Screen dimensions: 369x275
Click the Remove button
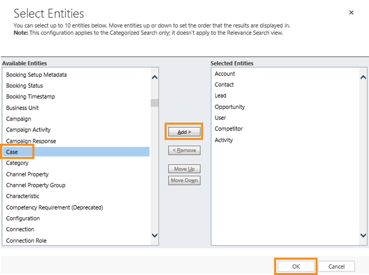point(184,150)
